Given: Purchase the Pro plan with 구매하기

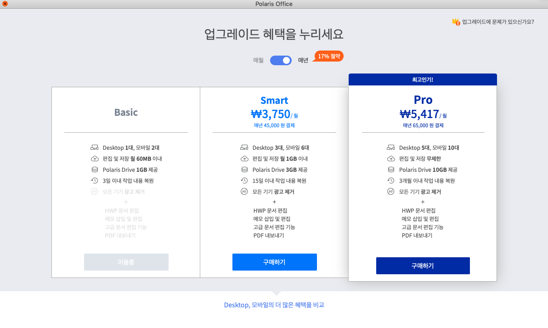Looking at the screenshot, I should [423, 266].
